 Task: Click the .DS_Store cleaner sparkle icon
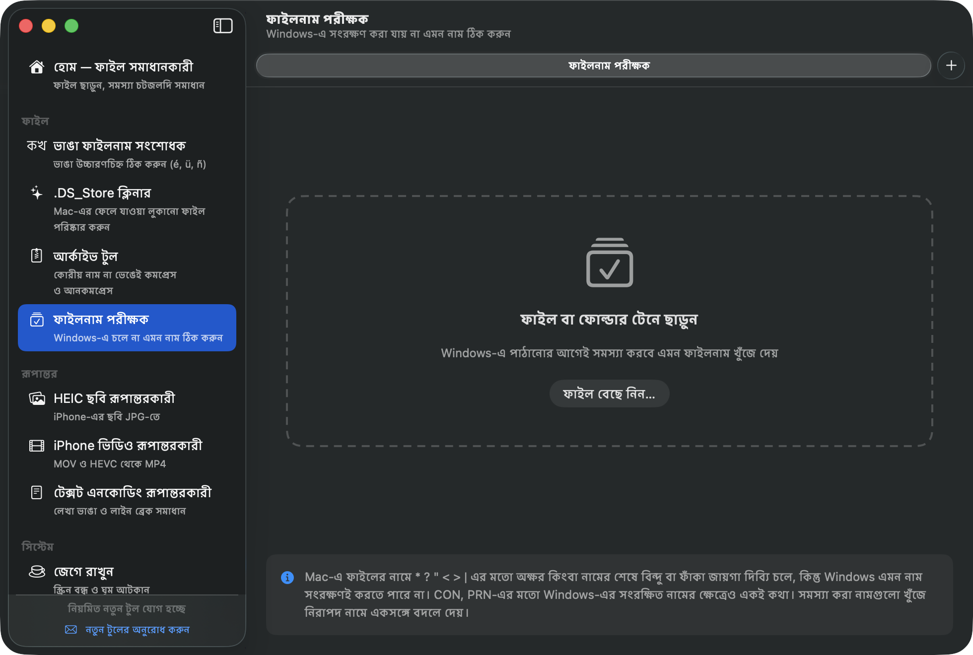[37, 193]
